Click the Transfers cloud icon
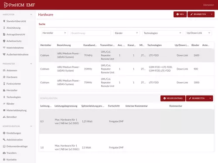Image resolution: width=218 pixels, height=163 pixels. pyautogui.click(x=4, y=153)
